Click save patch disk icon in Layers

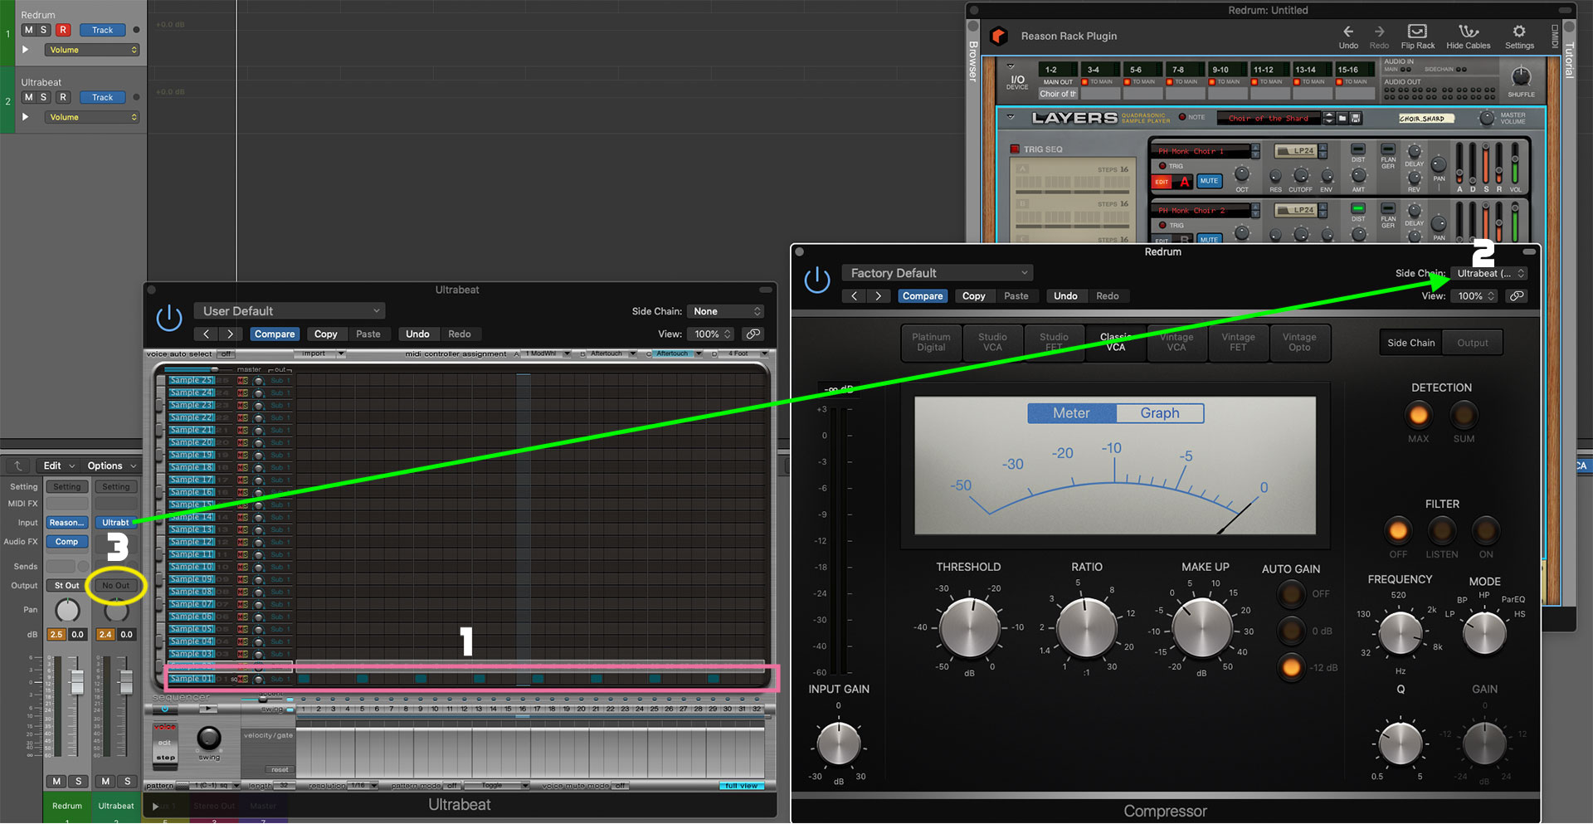(1356, 118)
